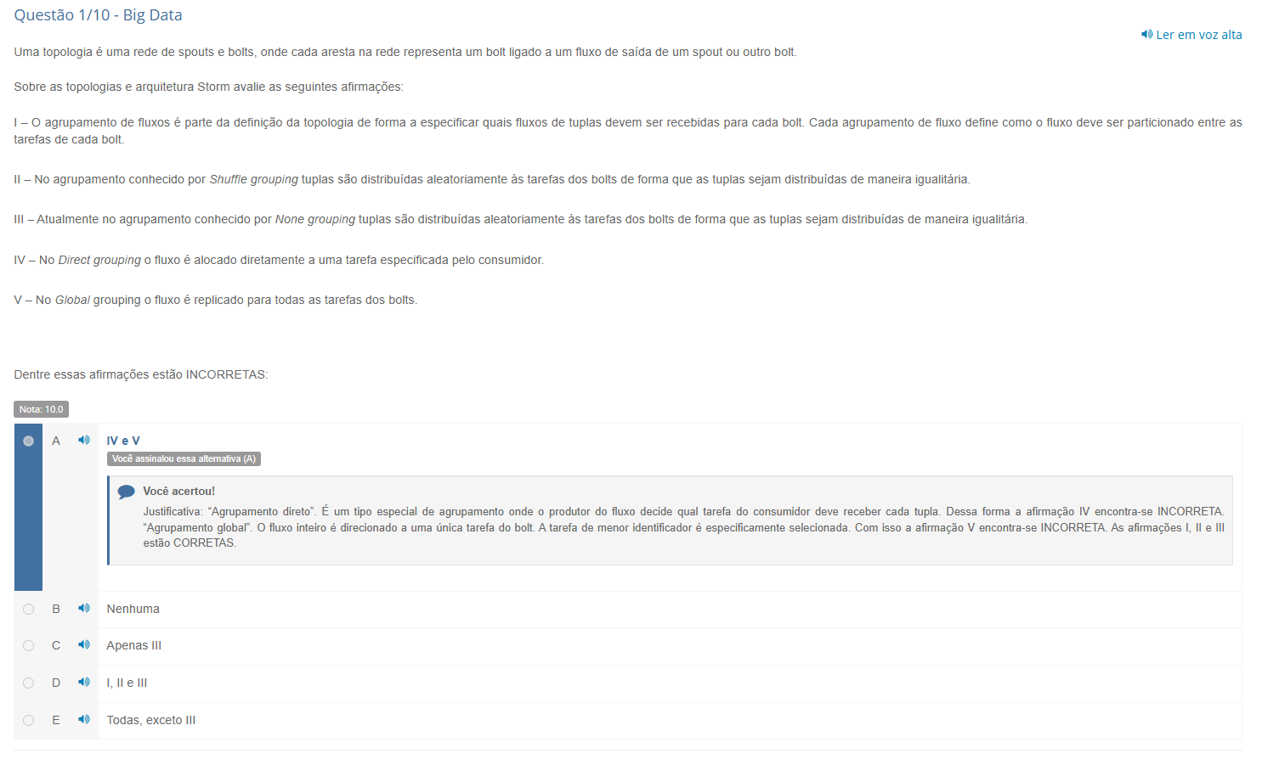Play audio for alternative E Todas, exceto III

(x=84, y=719)
